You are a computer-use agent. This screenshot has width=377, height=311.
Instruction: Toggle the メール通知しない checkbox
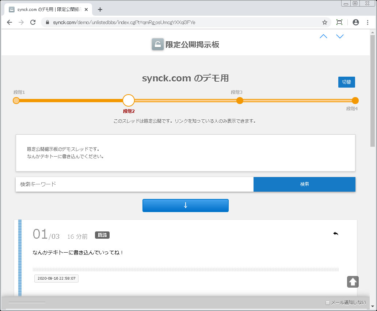coord(327,303)
